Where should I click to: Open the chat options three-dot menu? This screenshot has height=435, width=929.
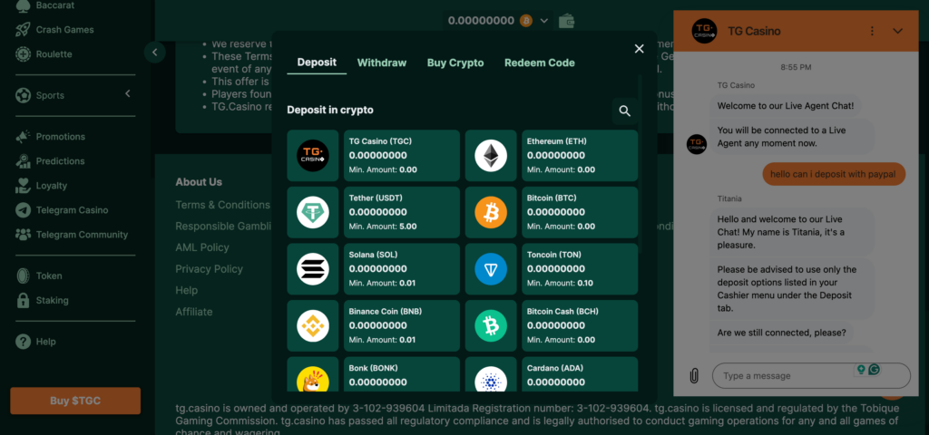tap(872, 31)
